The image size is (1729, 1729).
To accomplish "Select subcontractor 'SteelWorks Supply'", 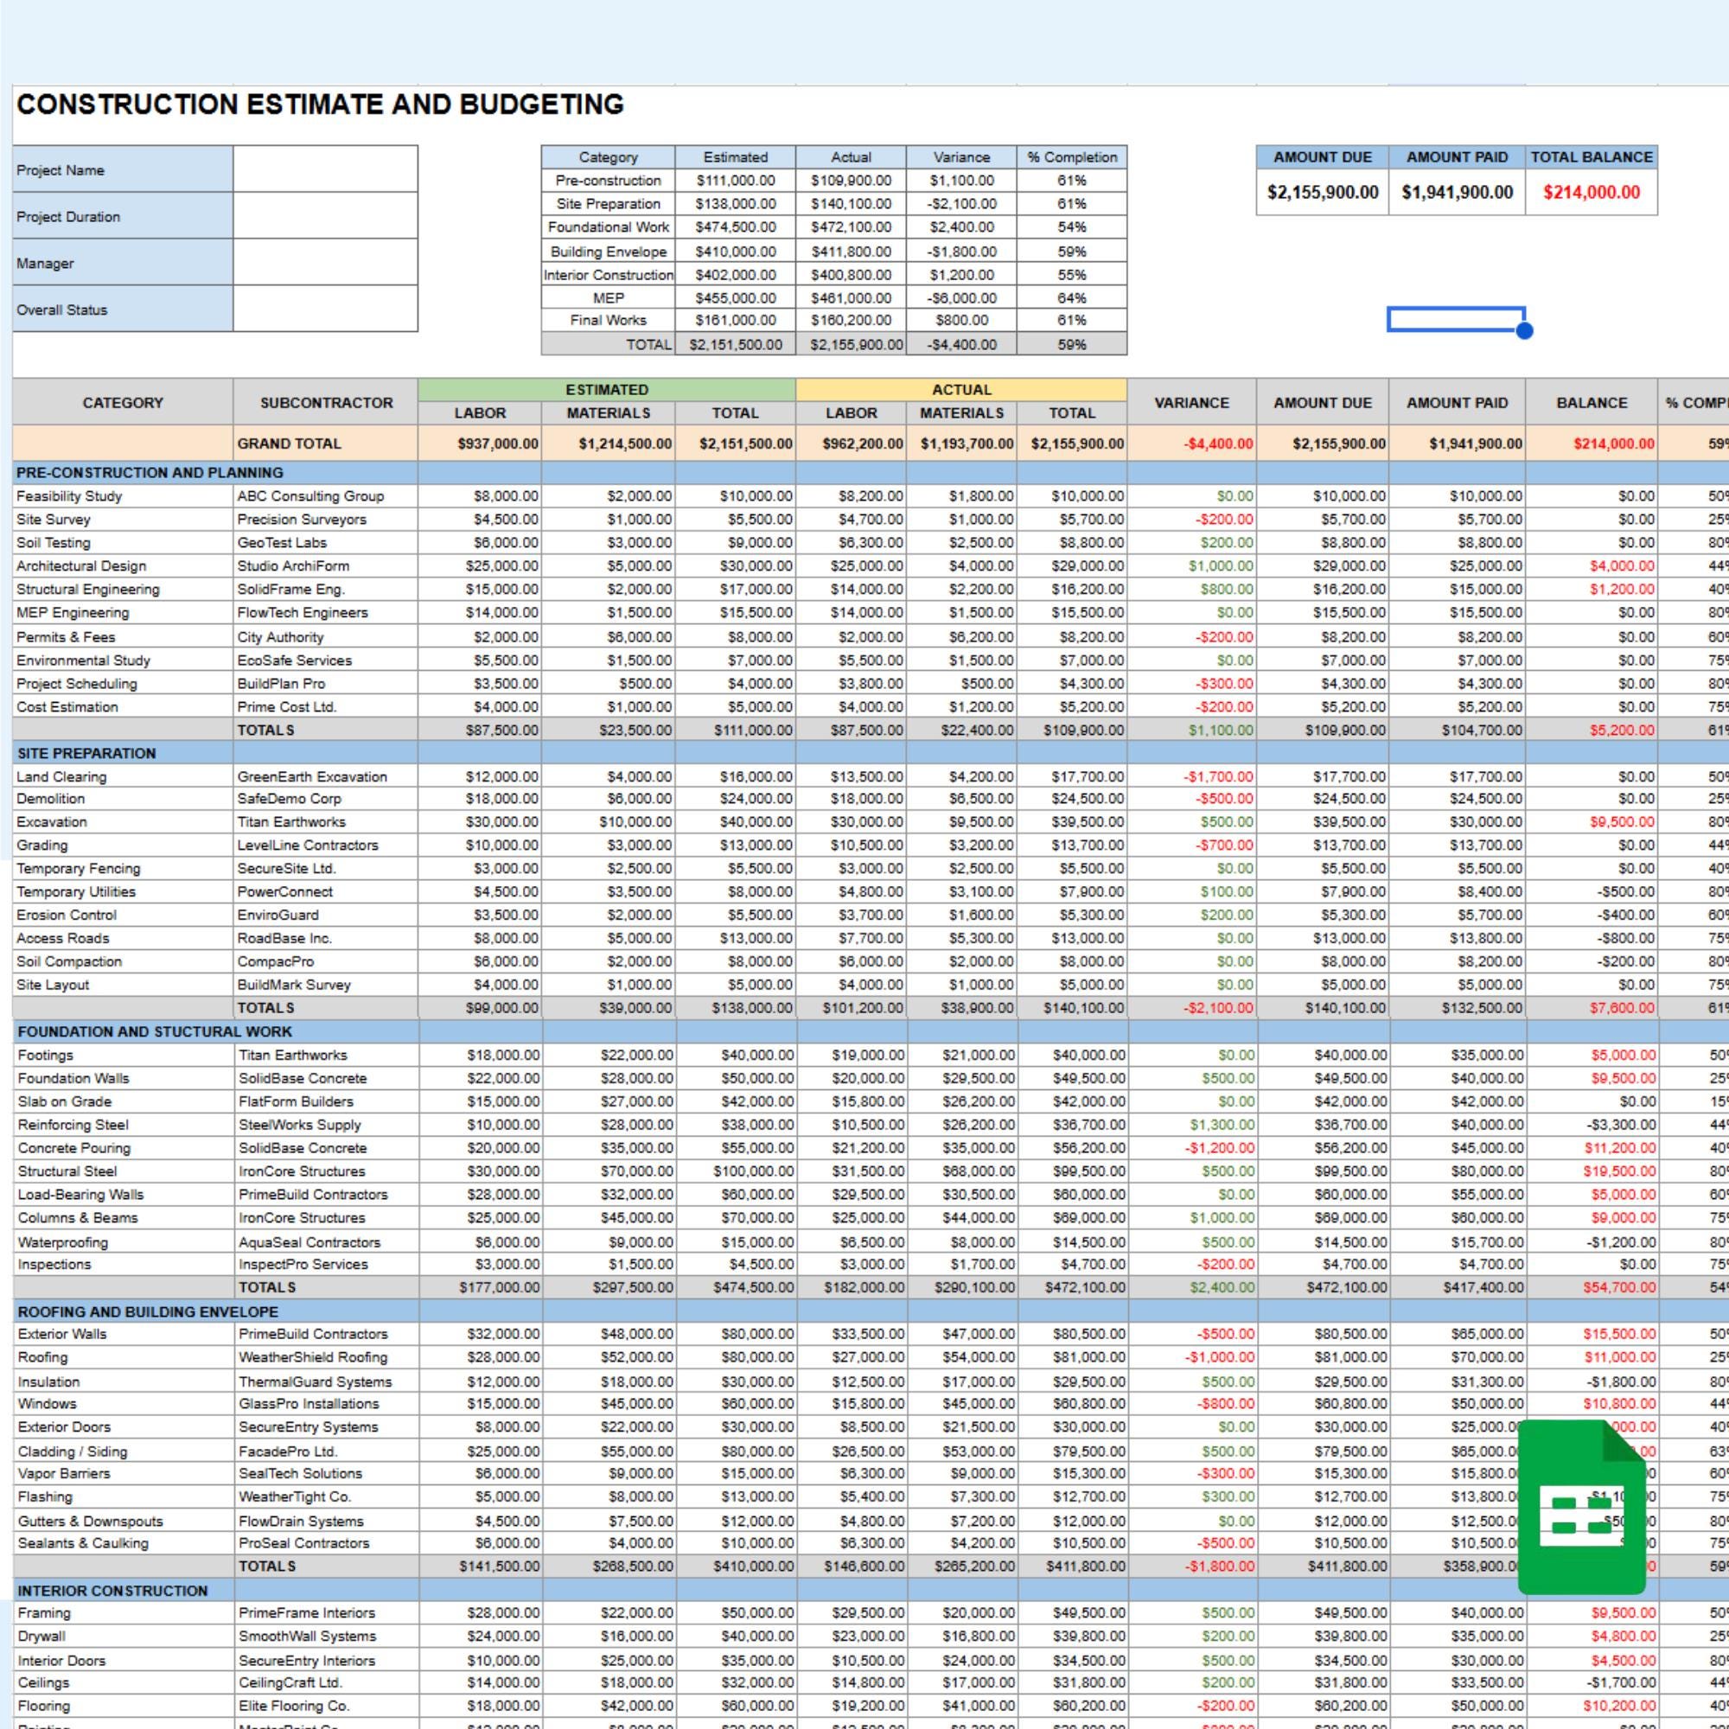I will point(327,1126).
